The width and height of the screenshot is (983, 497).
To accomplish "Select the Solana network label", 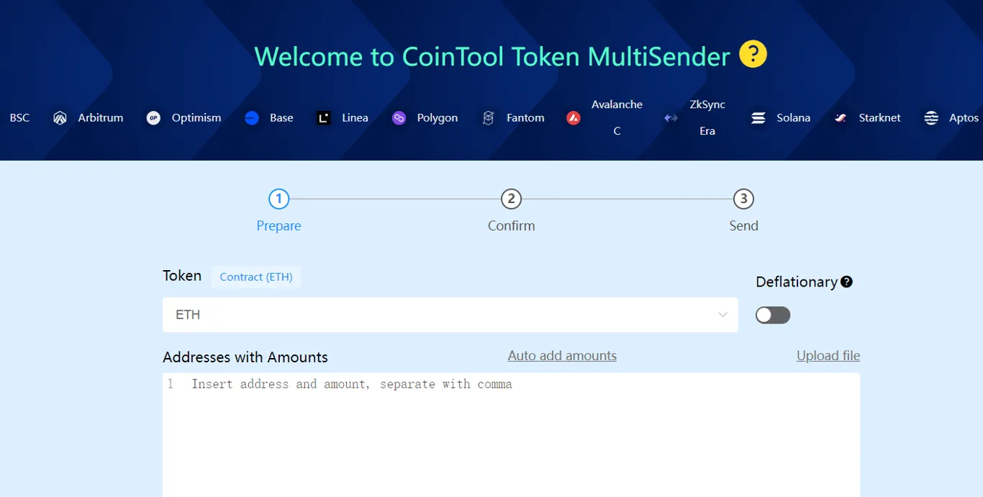I will tap(793, 118).
